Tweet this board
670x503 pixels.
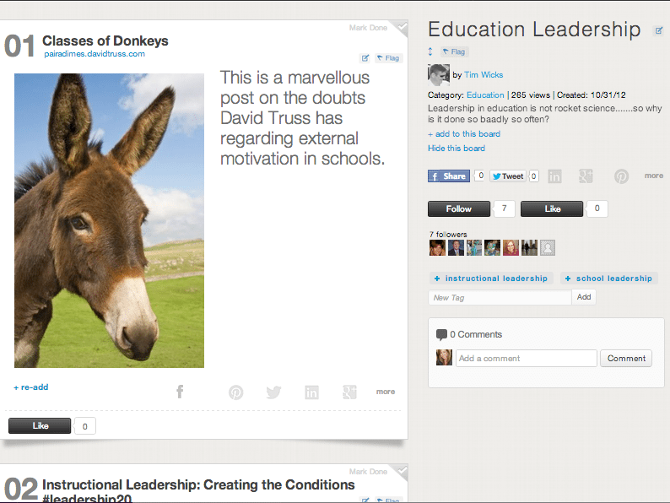[508, 176]
